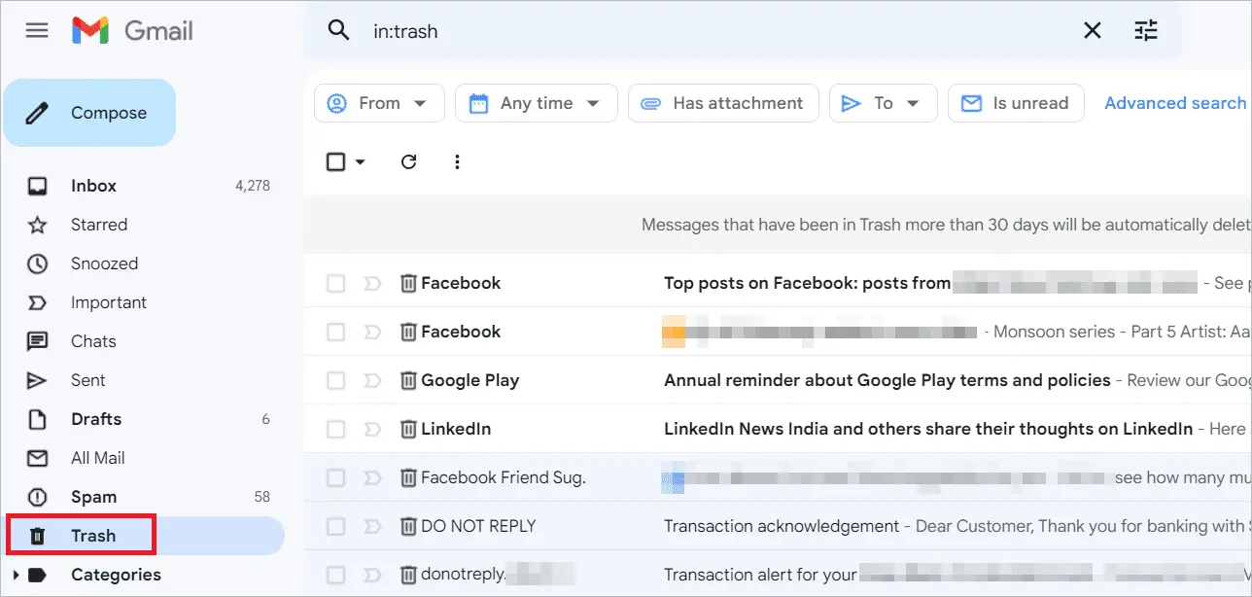The height and width of the screenshot is (597, 1252).
Task: Open the From filter dropdown
Action: [379, 103]
